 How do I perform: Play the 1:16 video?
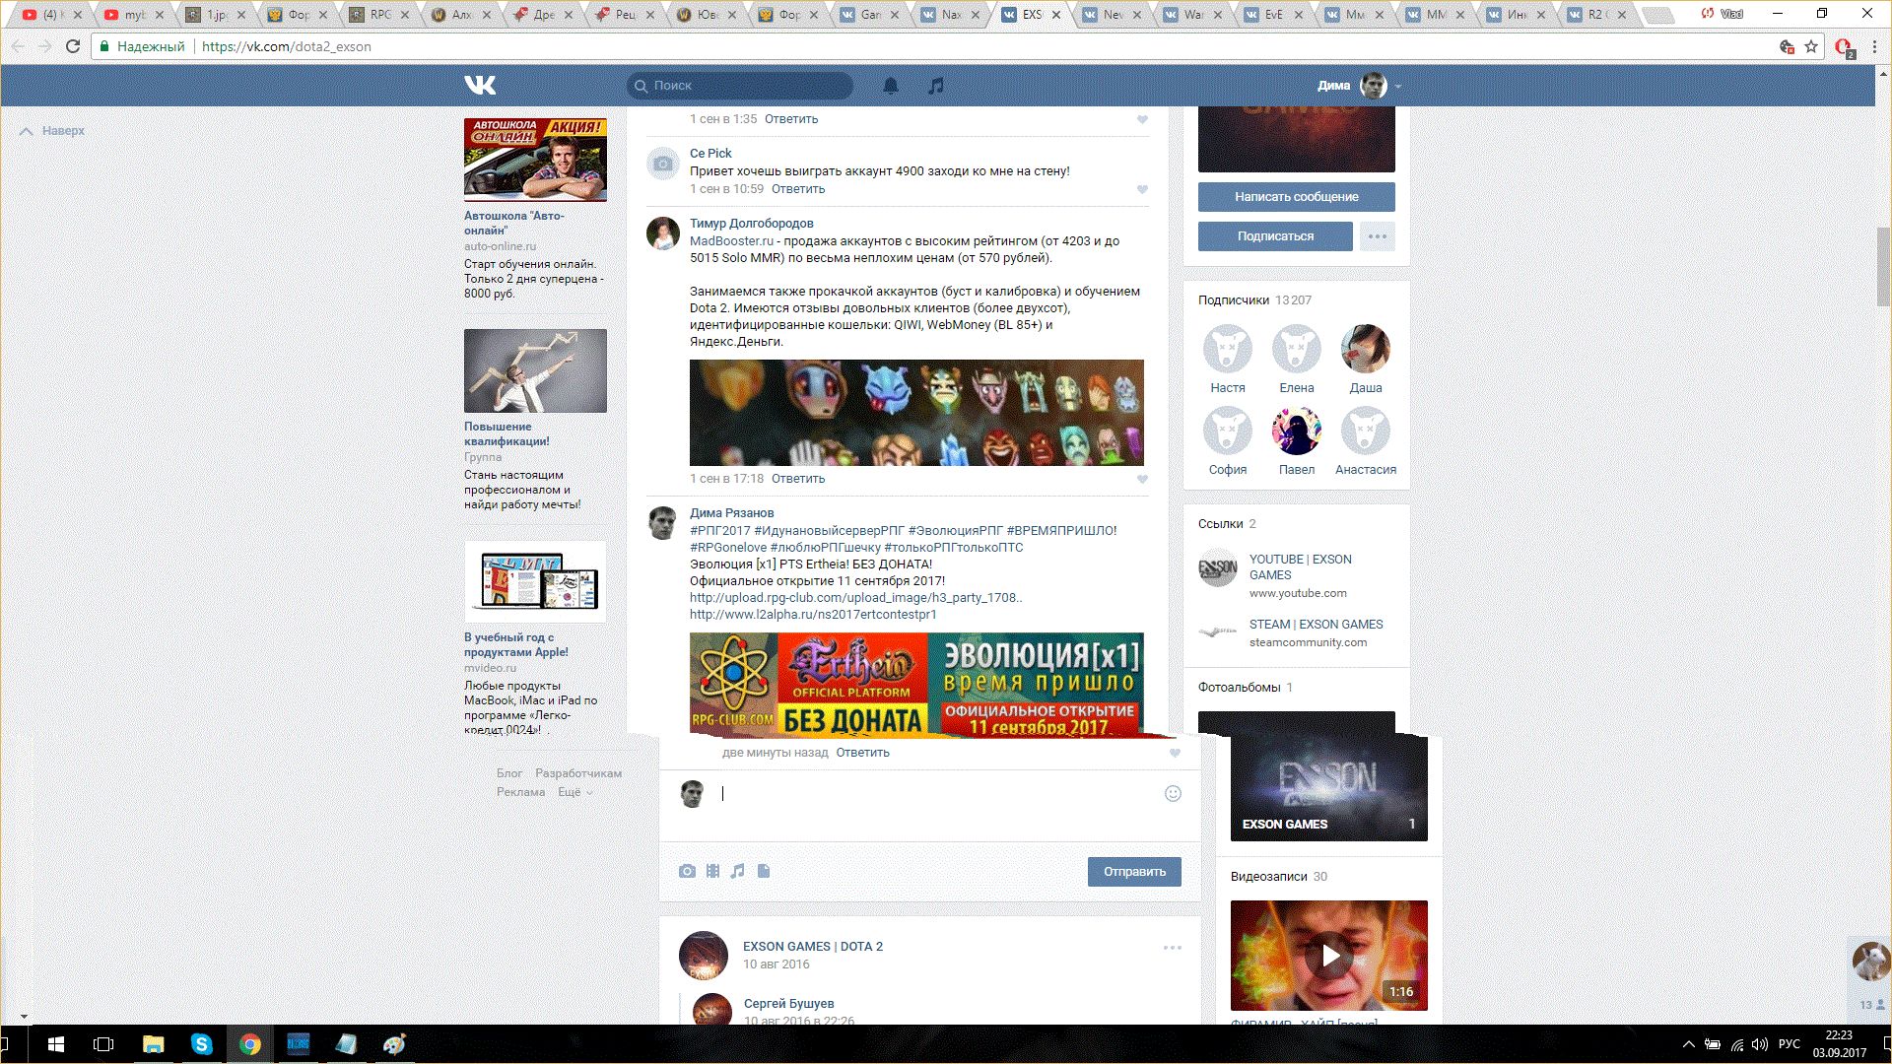coord(1329,956)
